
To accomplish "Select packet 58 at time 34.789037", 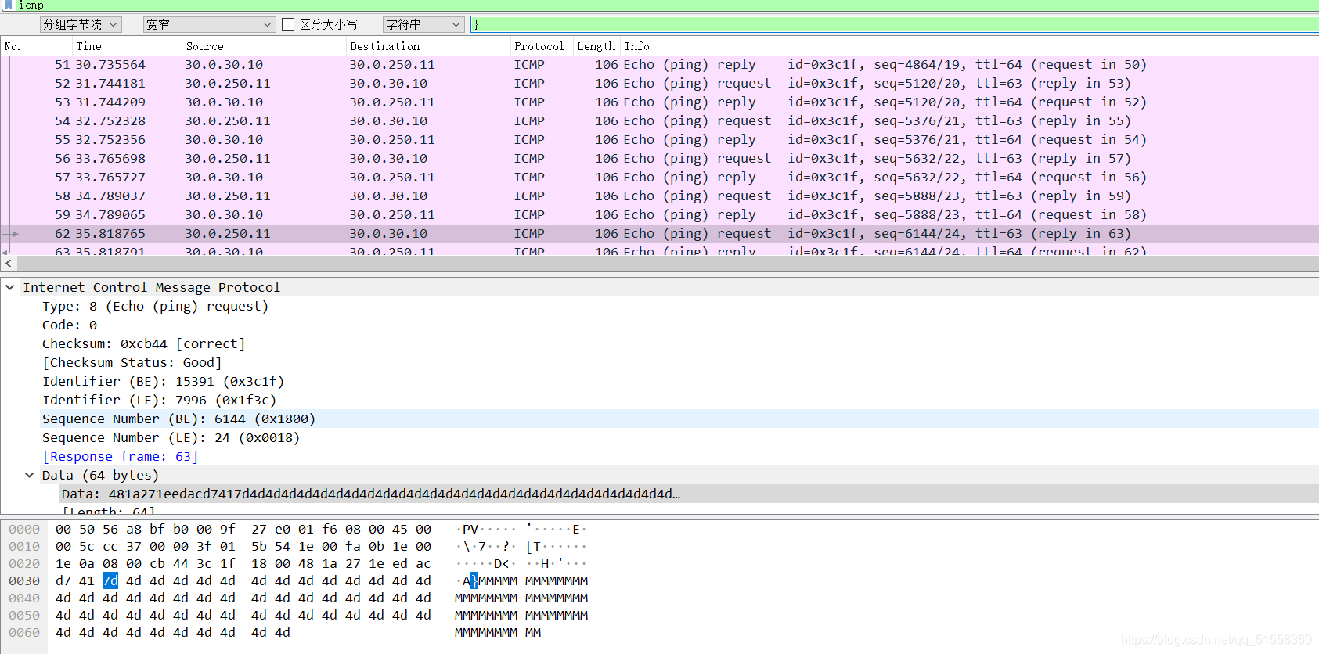I will click(x=659, y=196).
